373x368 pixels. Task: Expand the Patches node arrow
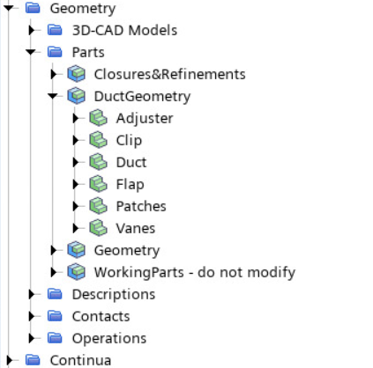coord(76,206)
